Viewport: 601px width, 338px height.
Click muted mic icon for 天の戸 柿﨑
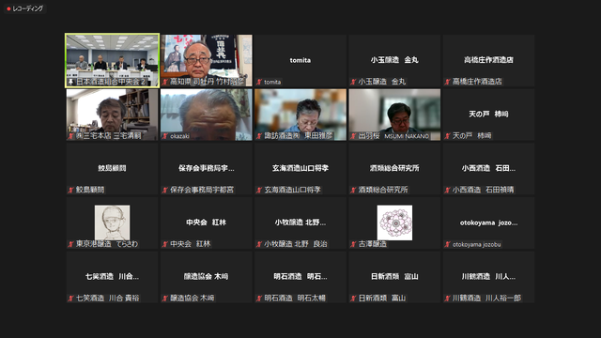pos(447,135)
